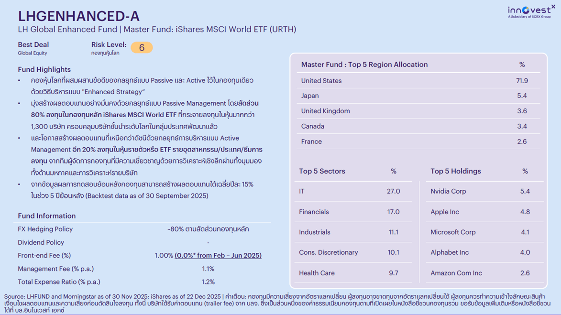Click the Financials sector entry

point(314,212)
